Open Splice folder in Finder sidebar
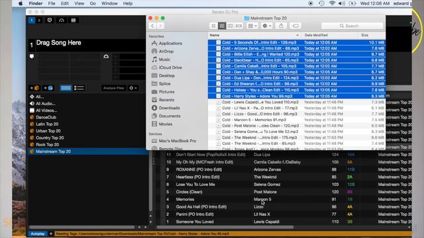The height and width of the screenshot is (238, 424). [x=164, y=84]
